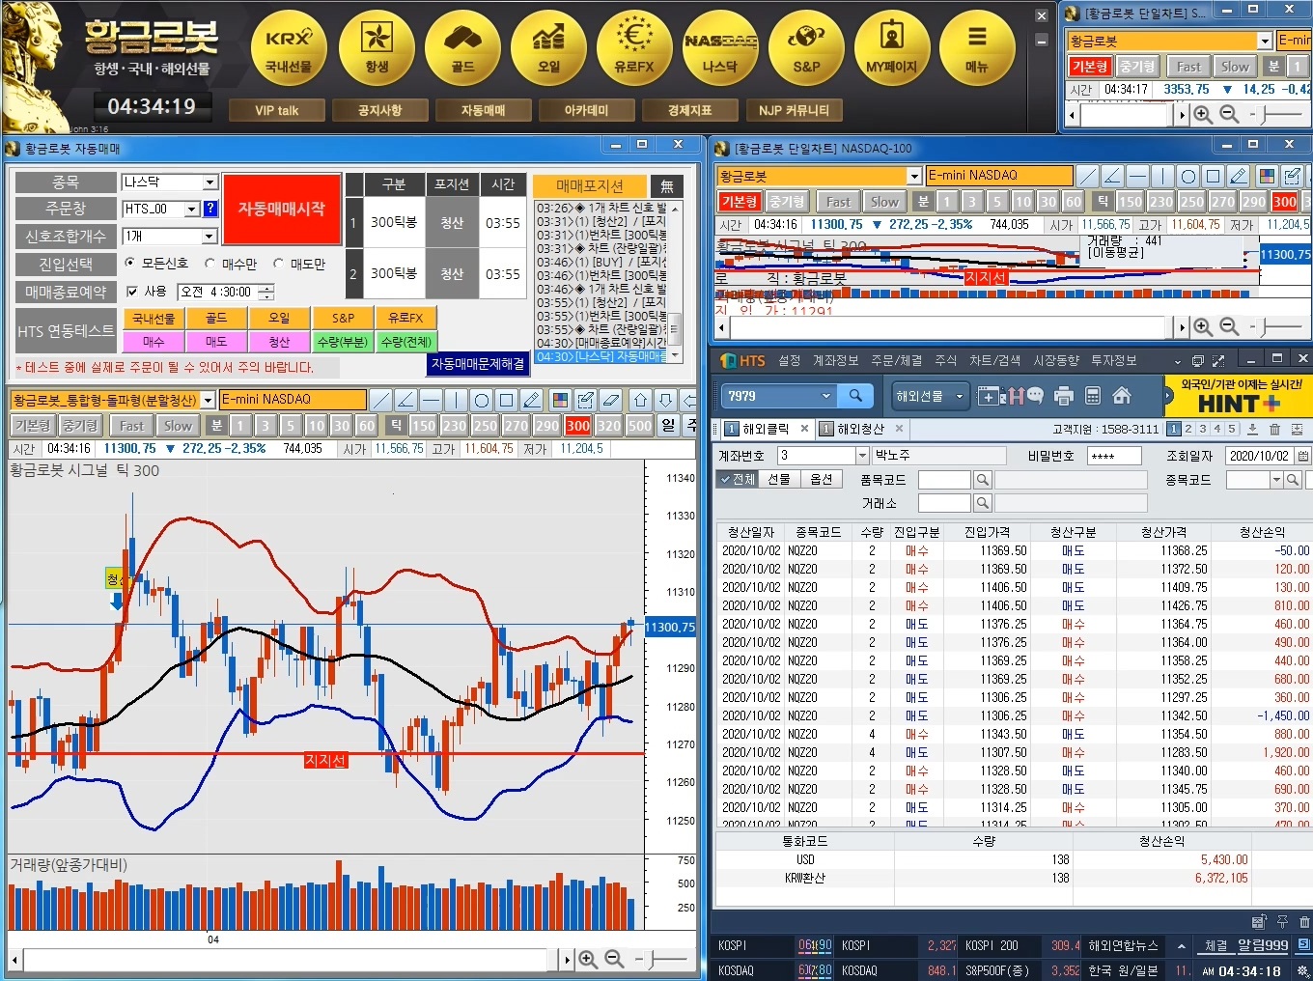Open the 신호조합개수 1개 dropdown
Image resolution: width=1313 pixels, height=981 pixels.
coord(210,237)
